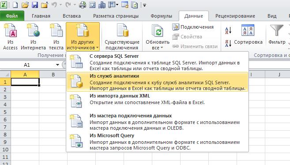Switch to the Вид tab
The width and height of the screenshot is (290, 165).
point(272,16)
